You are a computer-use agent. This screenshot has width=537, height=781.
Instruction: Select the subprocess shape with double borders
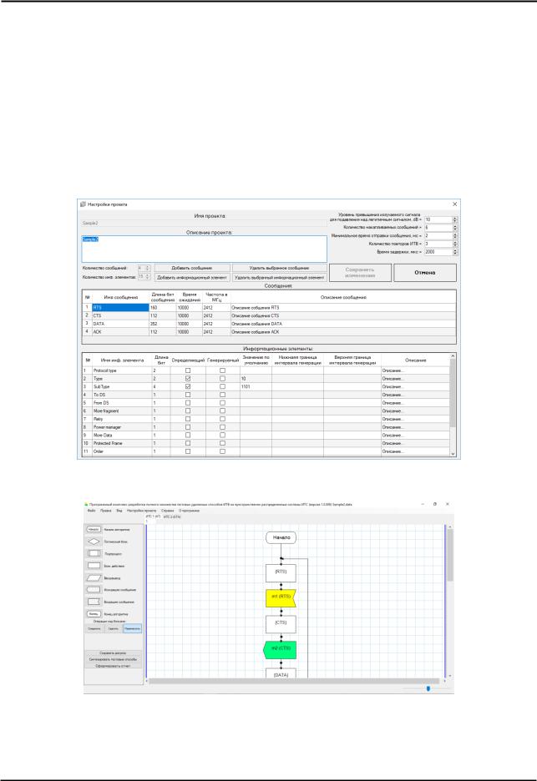[x=94, y=553]
